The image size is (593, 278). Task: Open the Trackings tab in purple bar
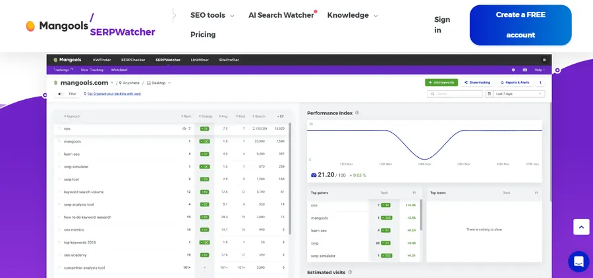click(63, 70)
